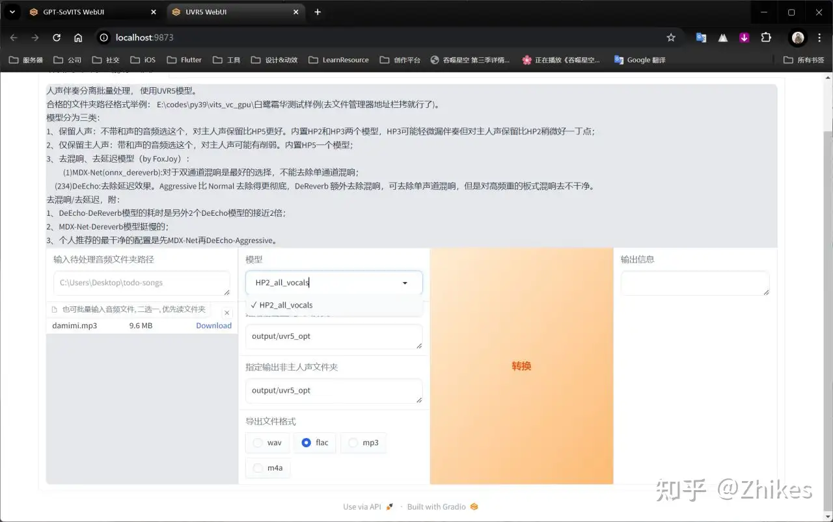Screen dimensions: 833x522
Task: Open the tab search dropdown arrow
Action: click(x=12, y=12)
